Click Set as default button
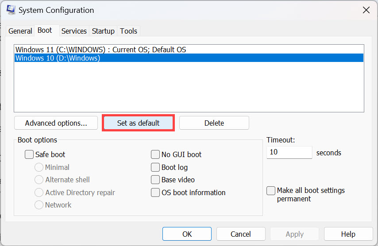Viewport: 378px width, 246px height. [x=138, y=123]
